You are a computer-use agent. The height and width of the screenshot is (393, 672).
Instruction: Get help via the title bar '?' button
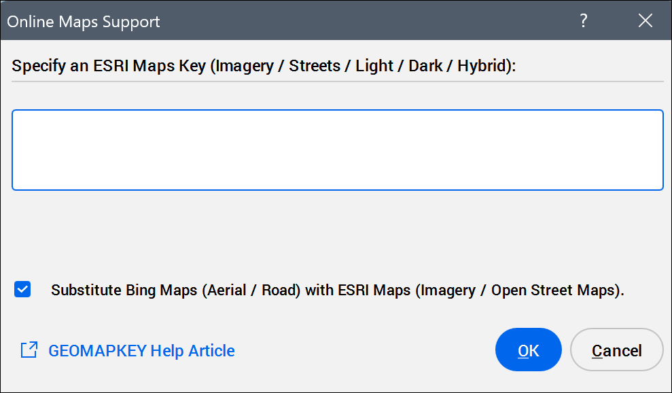[x=583, y=21]
